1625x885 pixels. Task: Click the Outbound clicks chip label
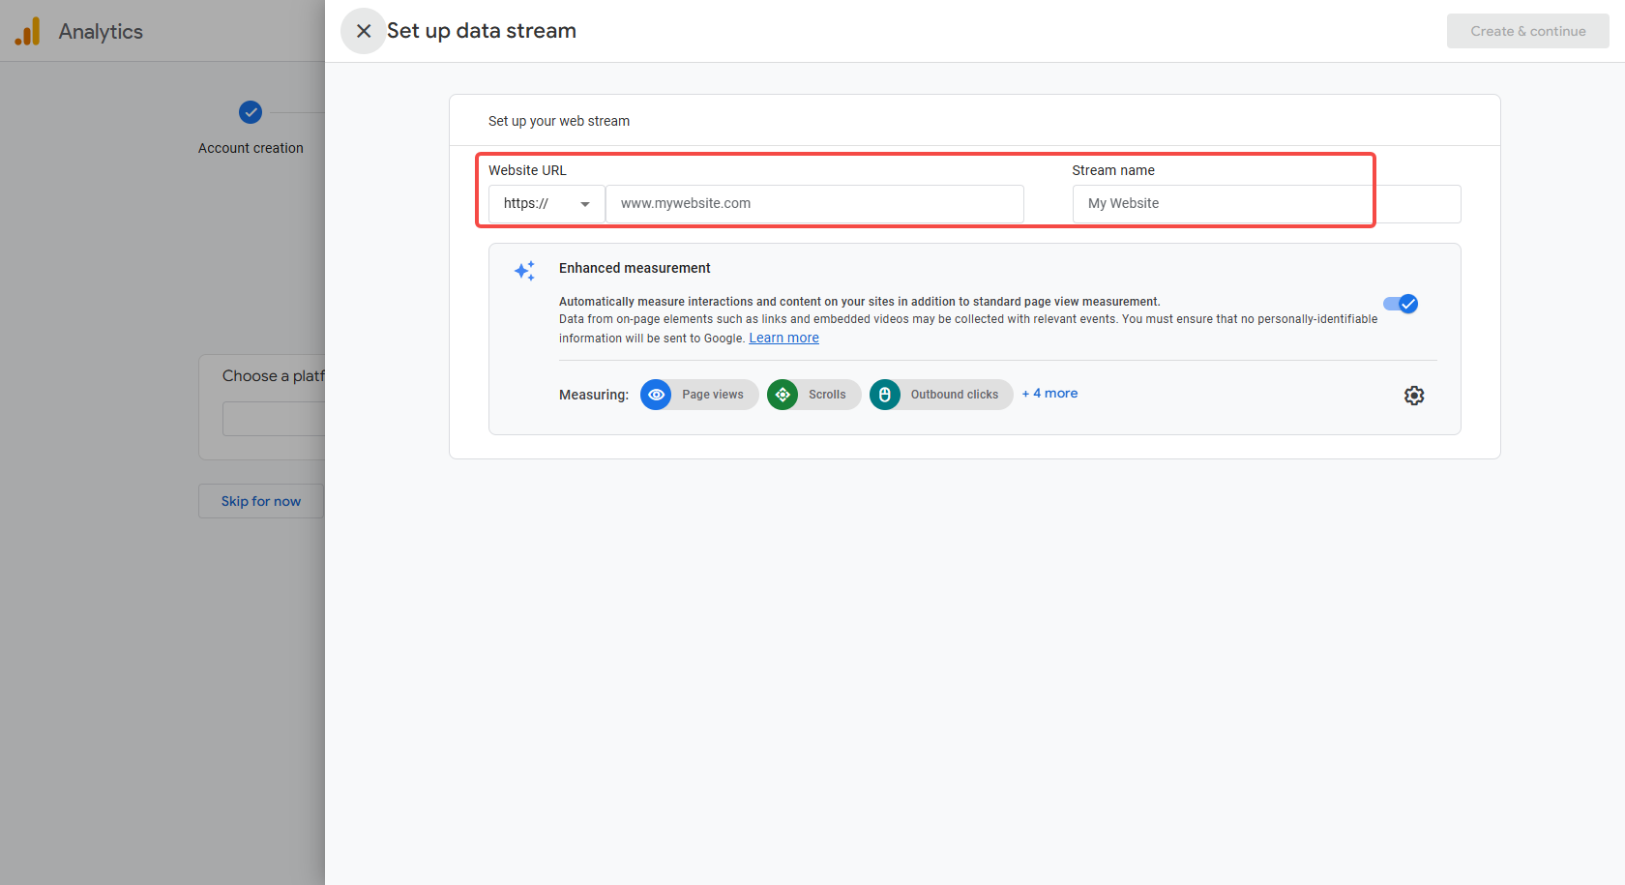pos(955,395)
